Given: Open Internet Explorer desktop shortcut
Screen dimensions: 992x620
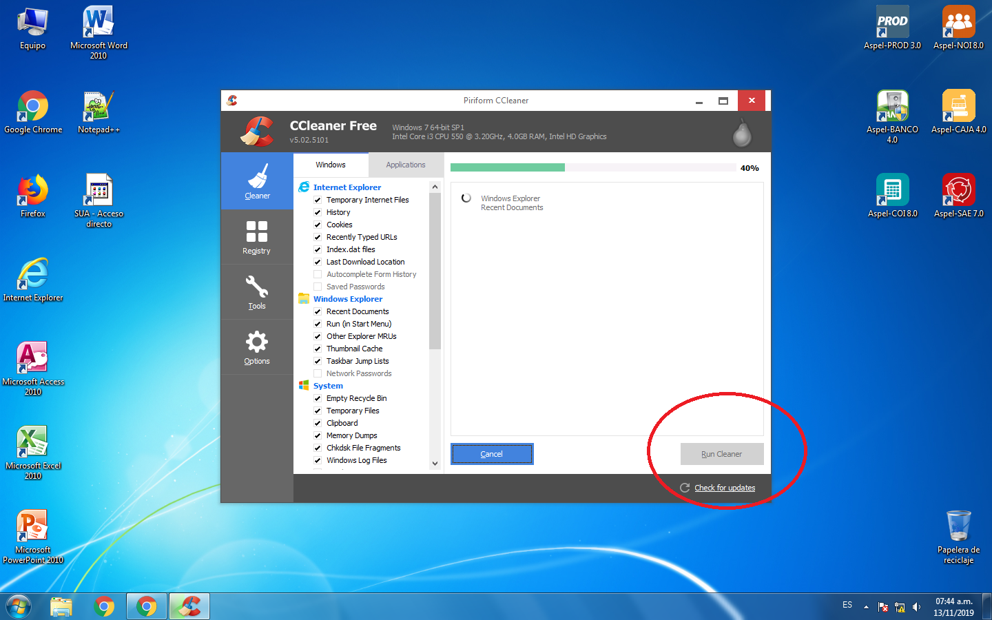Looking at the screenshot, I should tap(32, 281).
